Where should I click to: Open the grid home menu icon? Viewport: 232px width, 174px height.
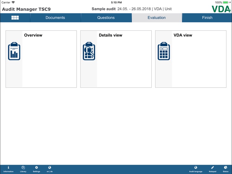click(x=15, y=18)
